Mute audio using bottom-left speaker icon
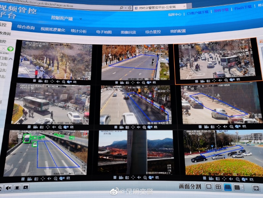 pyautogui.click(x=8, y=187)
